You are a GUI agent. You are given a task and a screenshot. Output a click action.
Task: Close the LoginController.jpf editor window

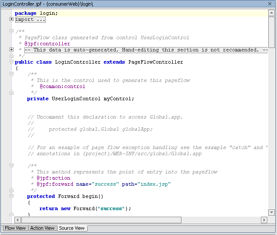point(270,4)
